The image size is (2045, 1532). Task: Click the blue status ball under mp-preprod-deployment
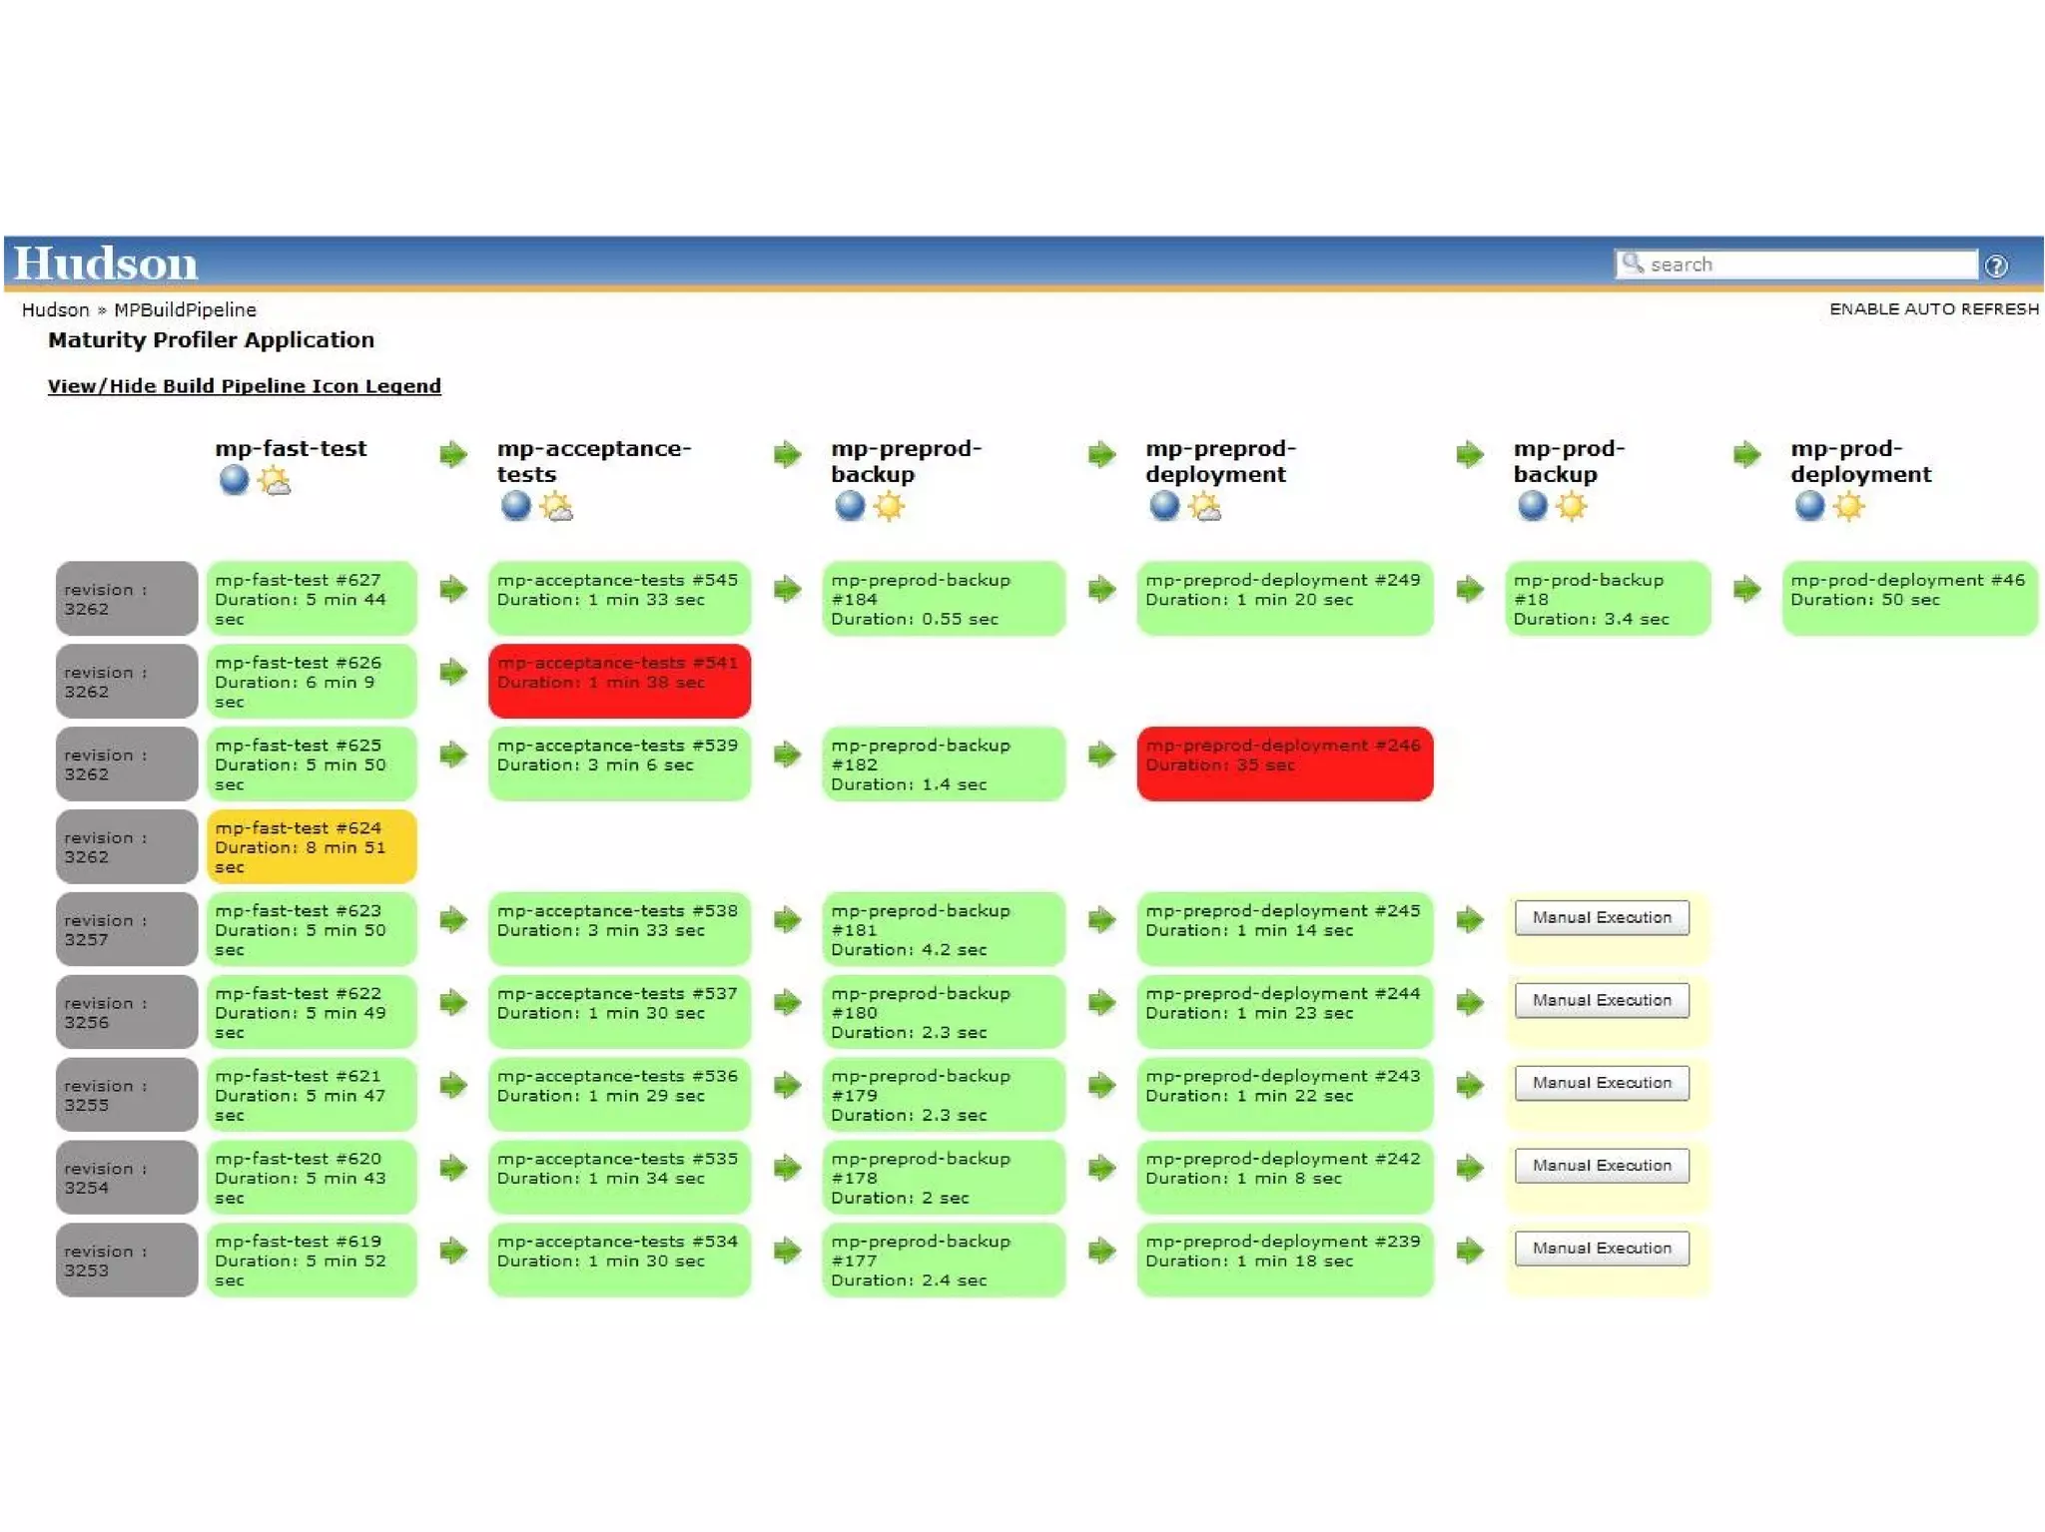pyautogui.click(x=1164, y=506)
